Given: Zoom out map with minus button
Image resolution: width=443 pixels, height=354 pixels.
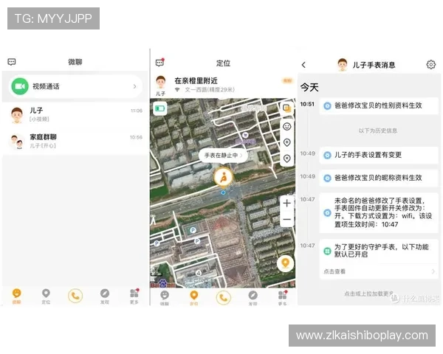Looking at the screenshot, I should (287, 219).
